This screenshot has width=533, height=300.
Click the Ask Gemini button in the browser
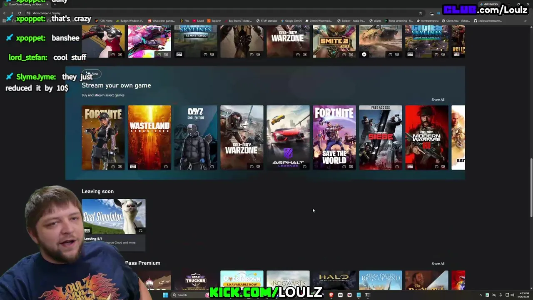(x=489, y=4)
